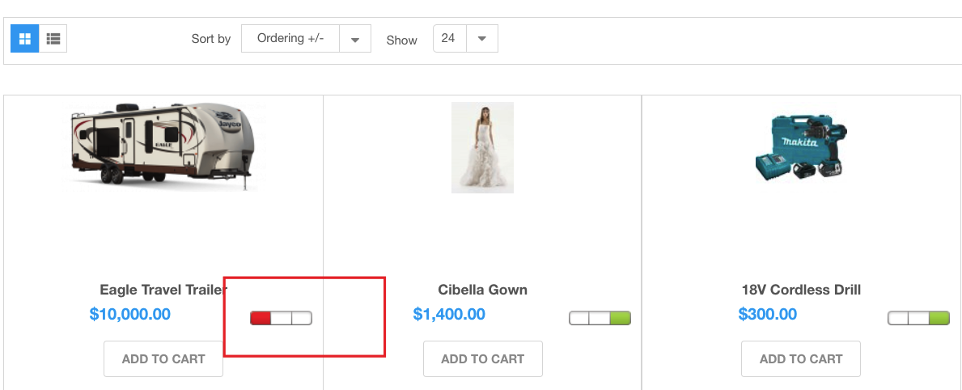Expand the Show count dropdown arrow

point(482,39)
